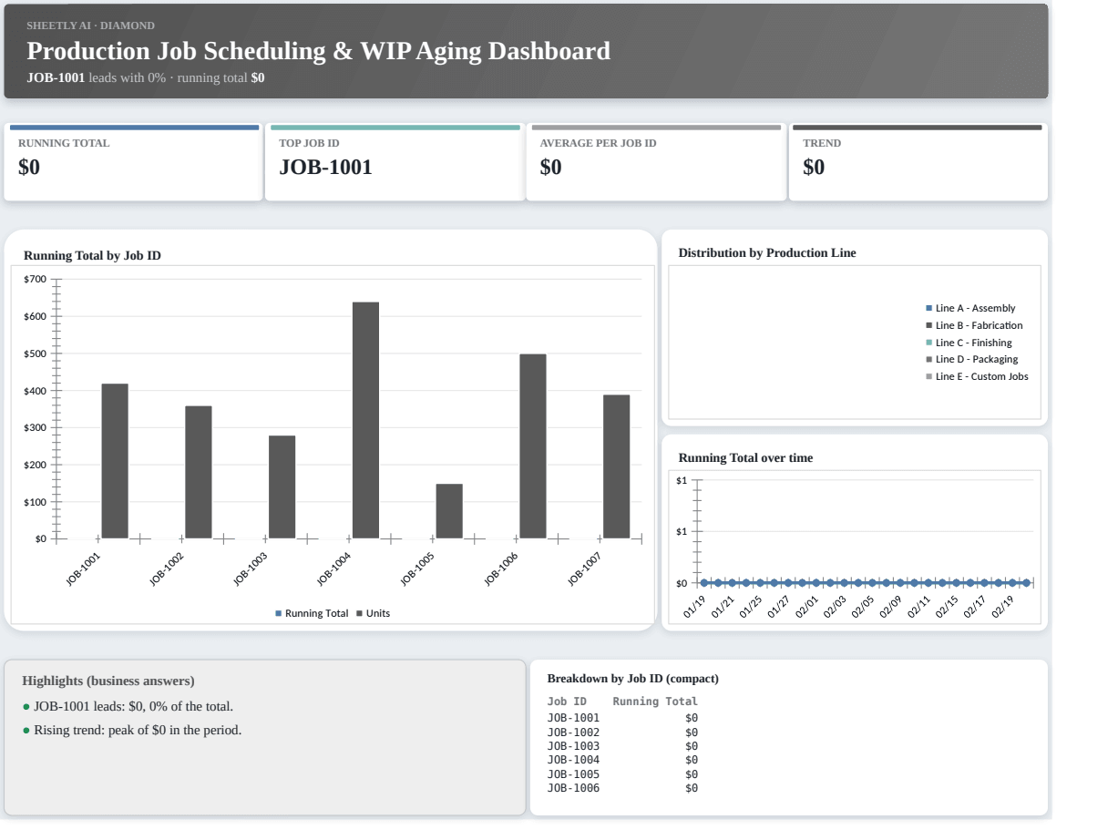
Task: Click the Average Per Job ID card
Action: (656, 162)
